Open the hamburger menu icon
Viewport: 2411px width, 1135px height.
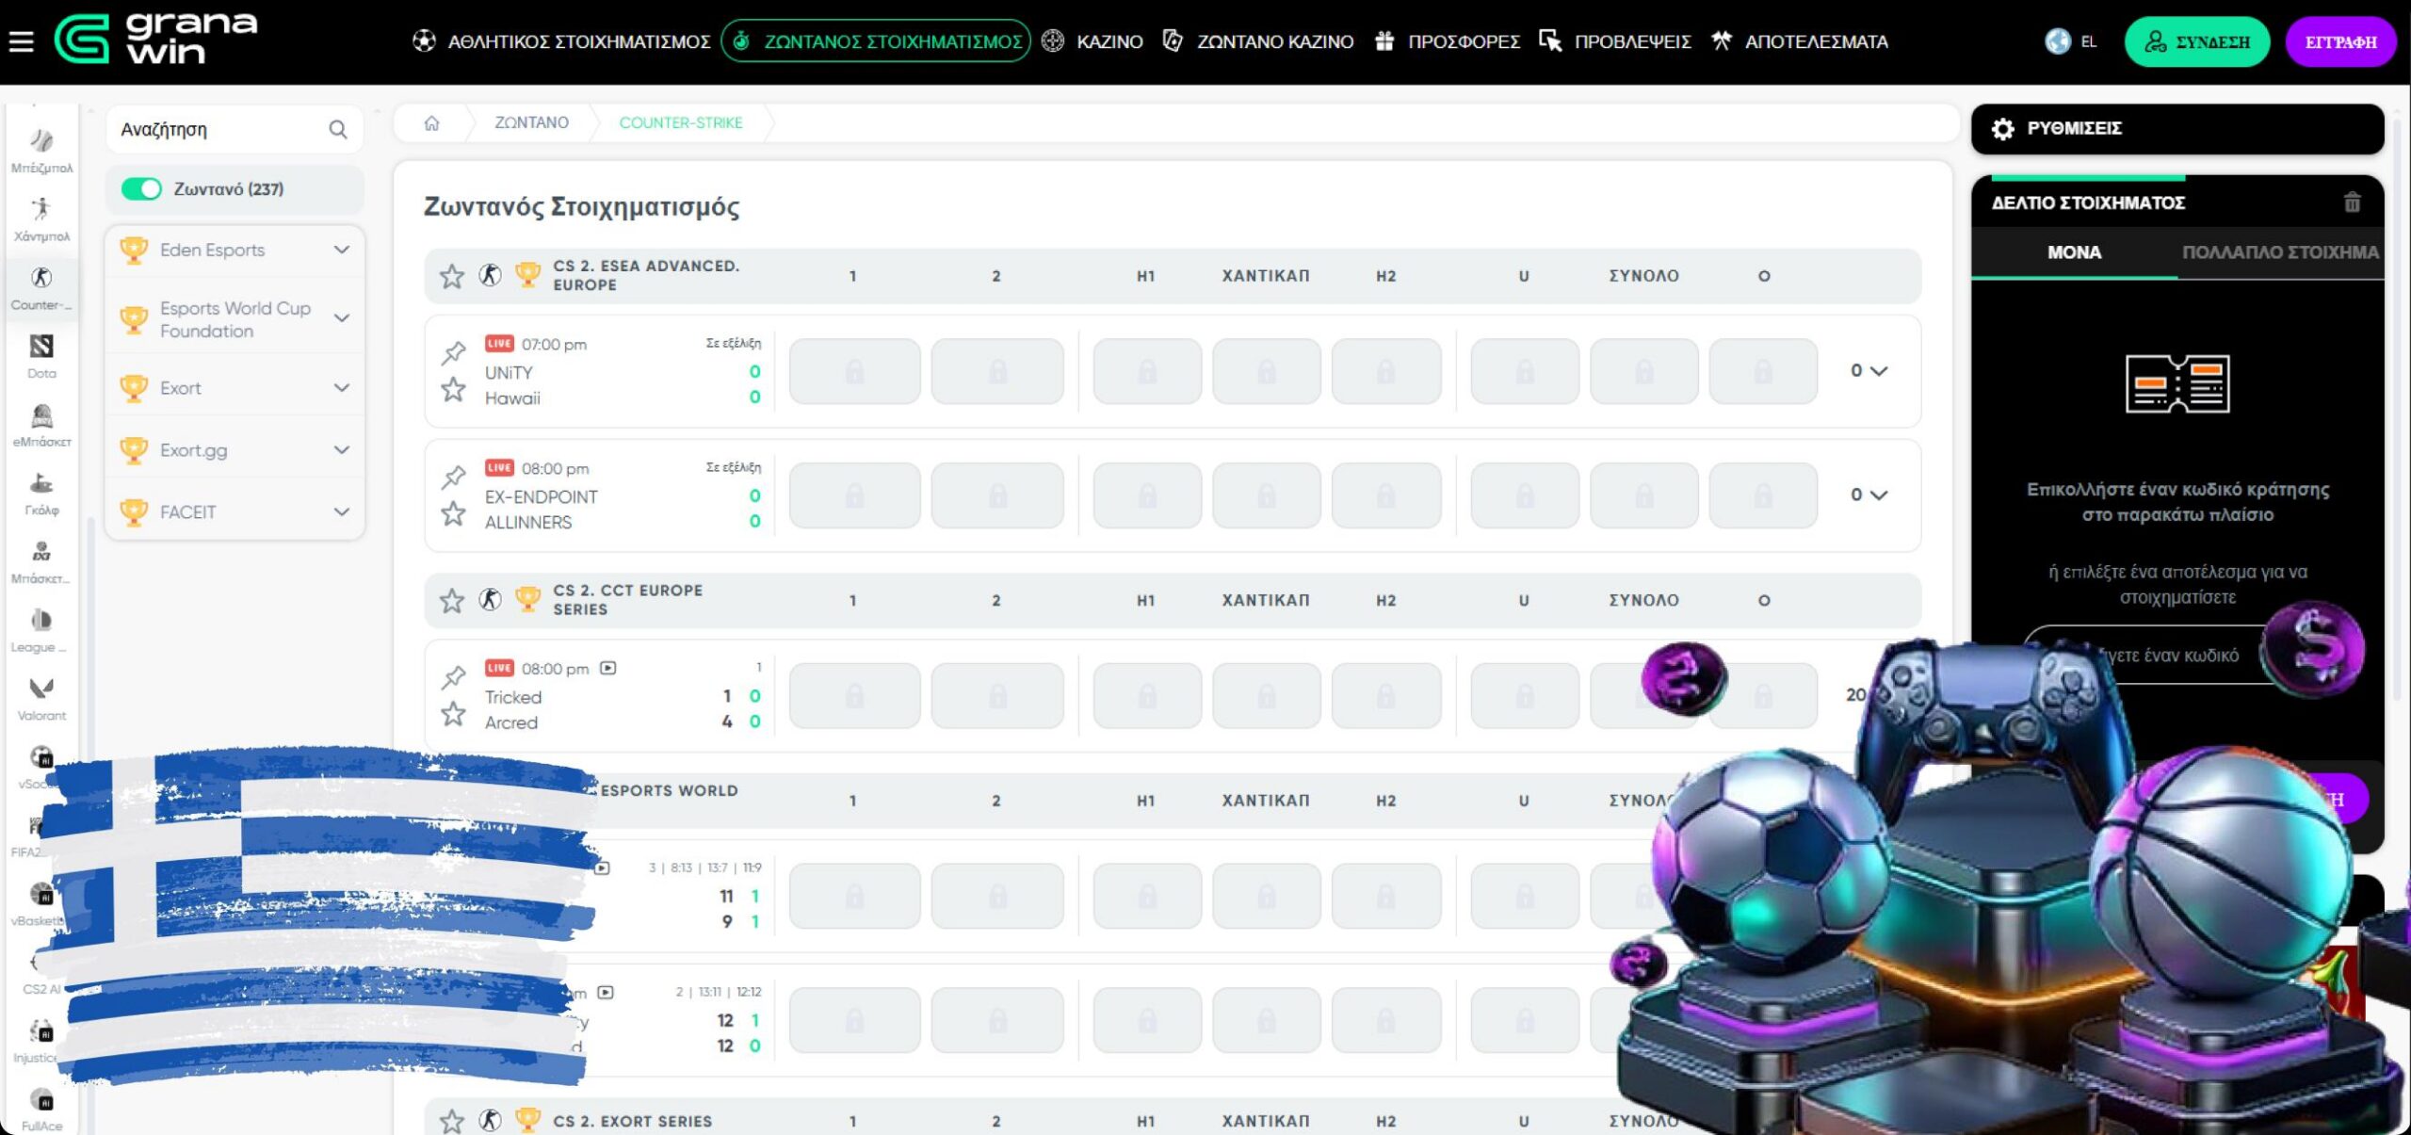[x=21, y=41]
